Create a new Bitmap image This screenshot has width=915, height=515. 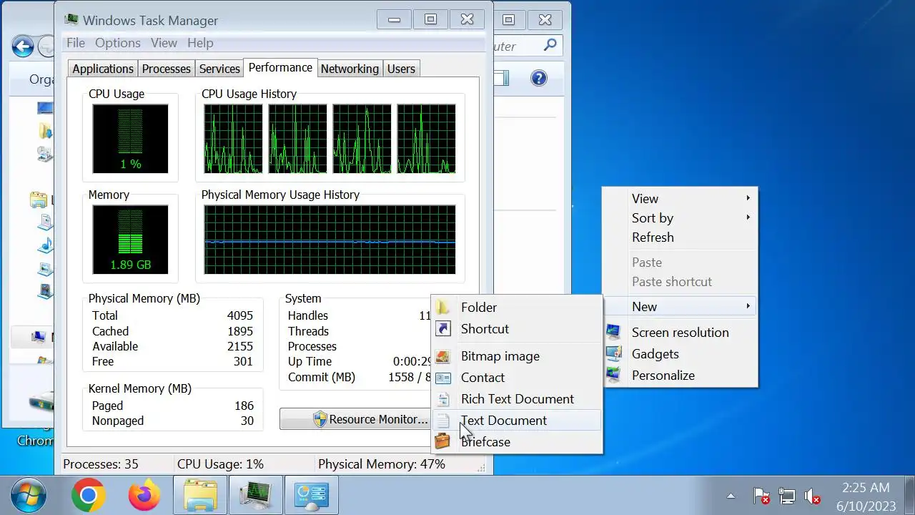coord(517,355)
